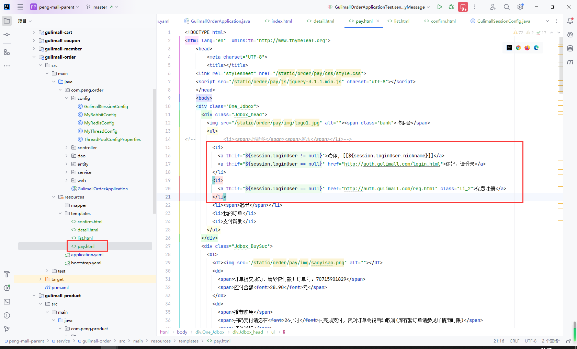577x349 pixels.
Task: Open the Structure tool window
Action: coord(7,52)
